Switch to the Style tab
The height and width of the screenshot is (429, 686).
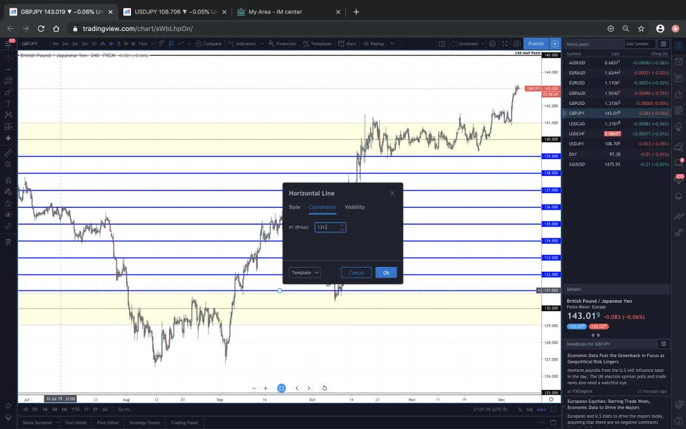(294, 207)
